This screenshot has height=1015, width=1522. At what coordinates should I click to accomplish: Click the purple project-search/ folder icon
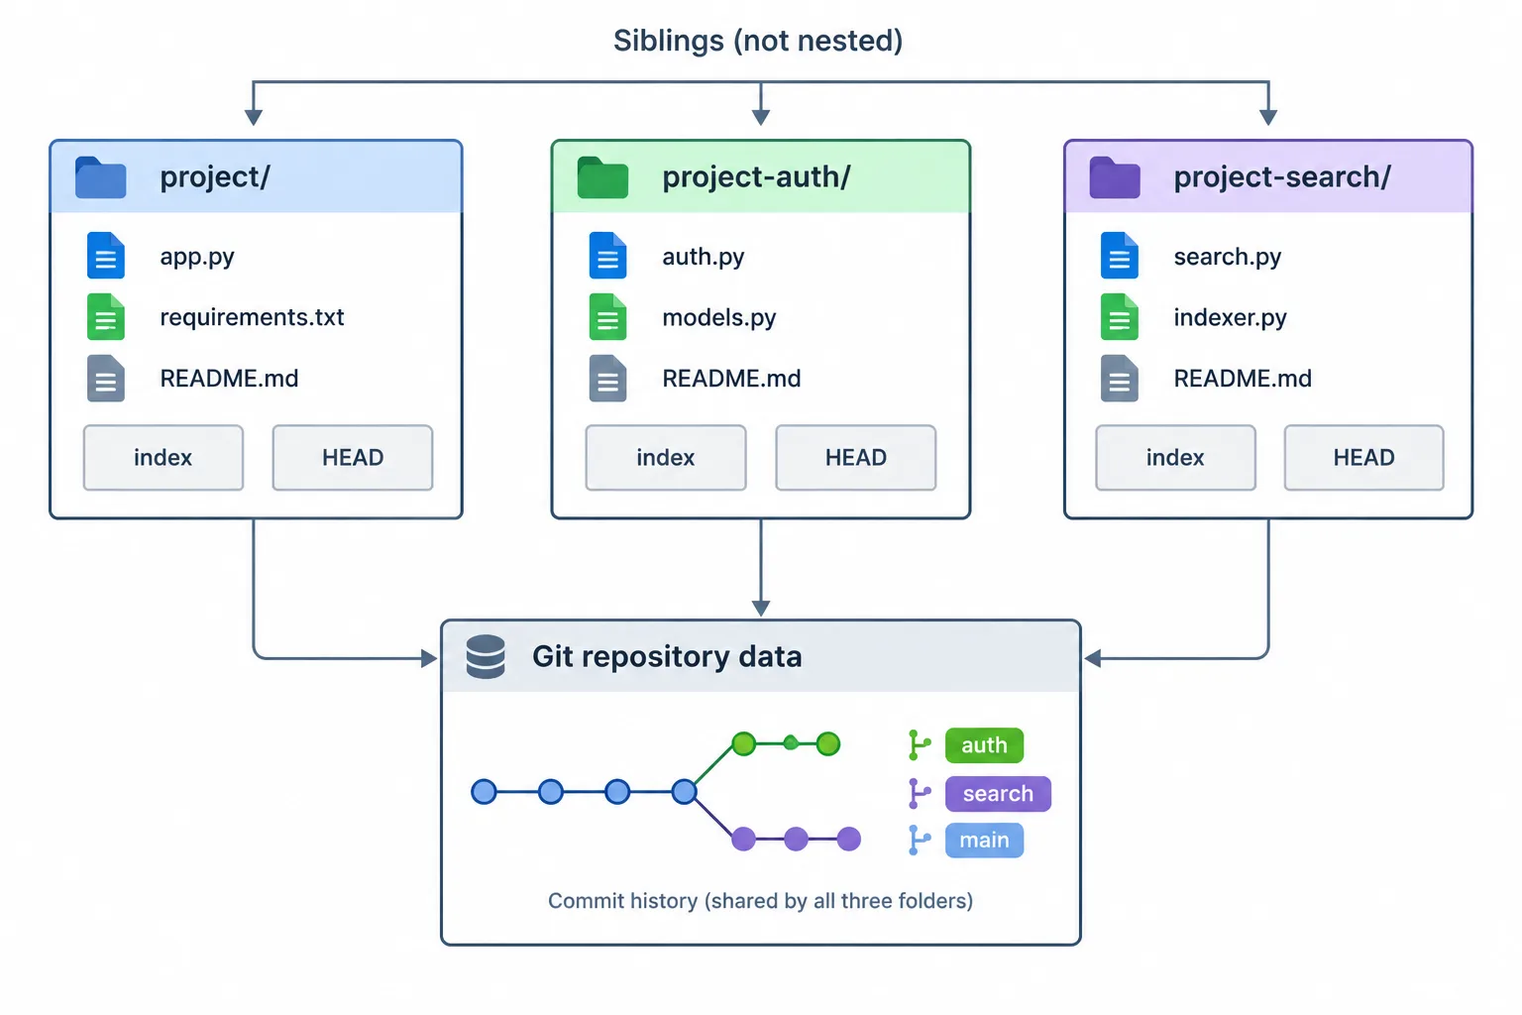[x=1115, y=177]
